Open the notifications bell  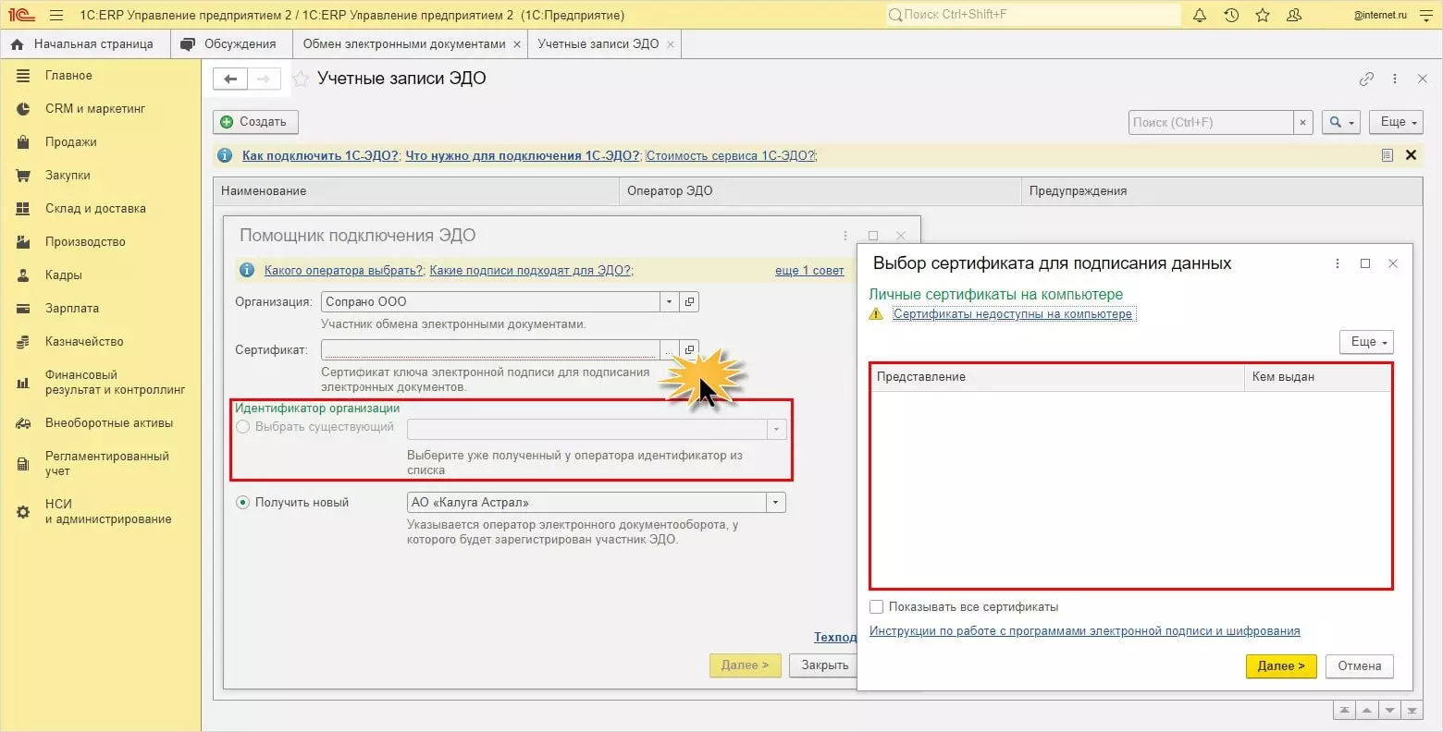pos(1200,15)
